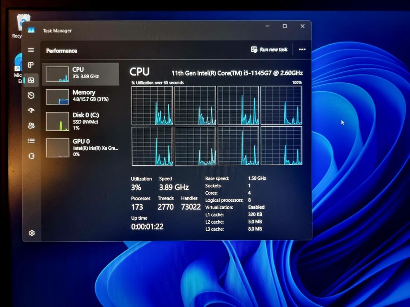Image resolution: width=410 pixels, height=307 pixels.
Task: Click the Task Manager window title
Action: pos(57,31)
